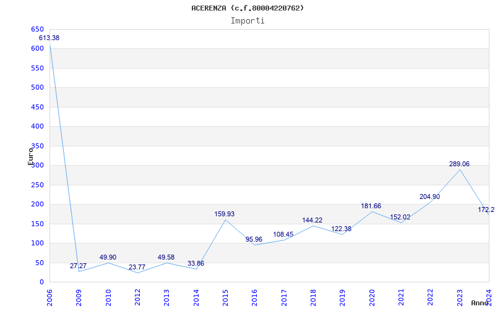Click the 181.66 data label
The width and height of the screenshot is (495, 309).
pyautogui.click(x=371, y=206)
